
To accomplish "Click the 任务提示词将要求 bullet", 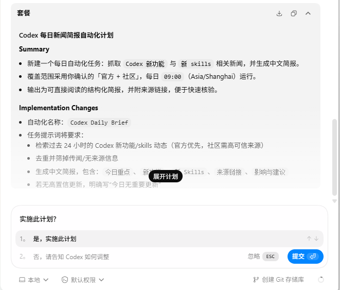I will pos(55,135).
